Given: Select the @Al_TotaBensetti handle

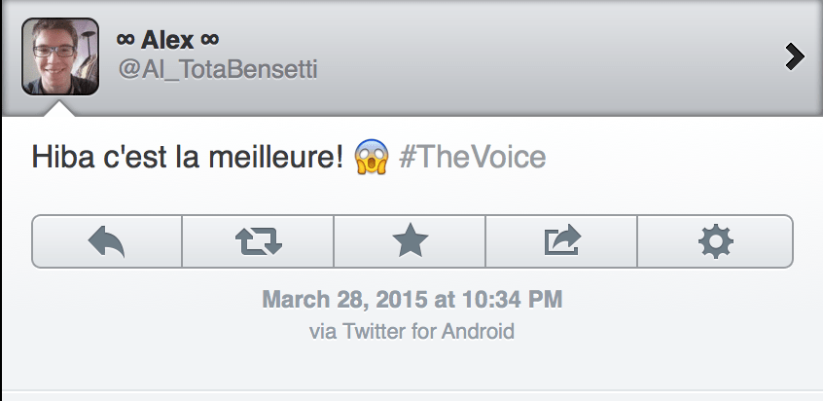Looking at the screenshot, I should (x=217, y=70).
